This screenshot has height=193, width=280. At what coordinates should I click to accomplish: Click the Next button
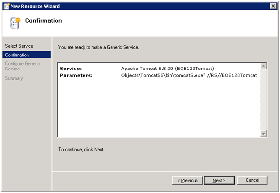pyautogui.click(x=219, y=180)
